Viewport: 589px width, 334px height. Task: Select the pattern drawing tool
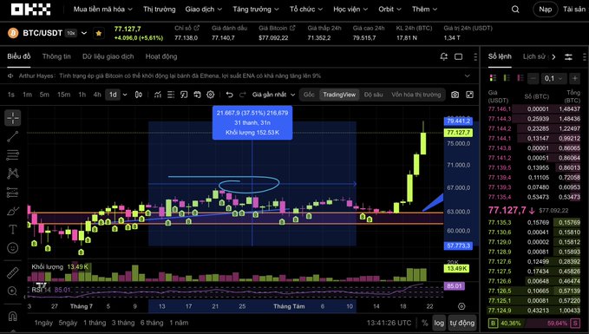pos(13,174)
